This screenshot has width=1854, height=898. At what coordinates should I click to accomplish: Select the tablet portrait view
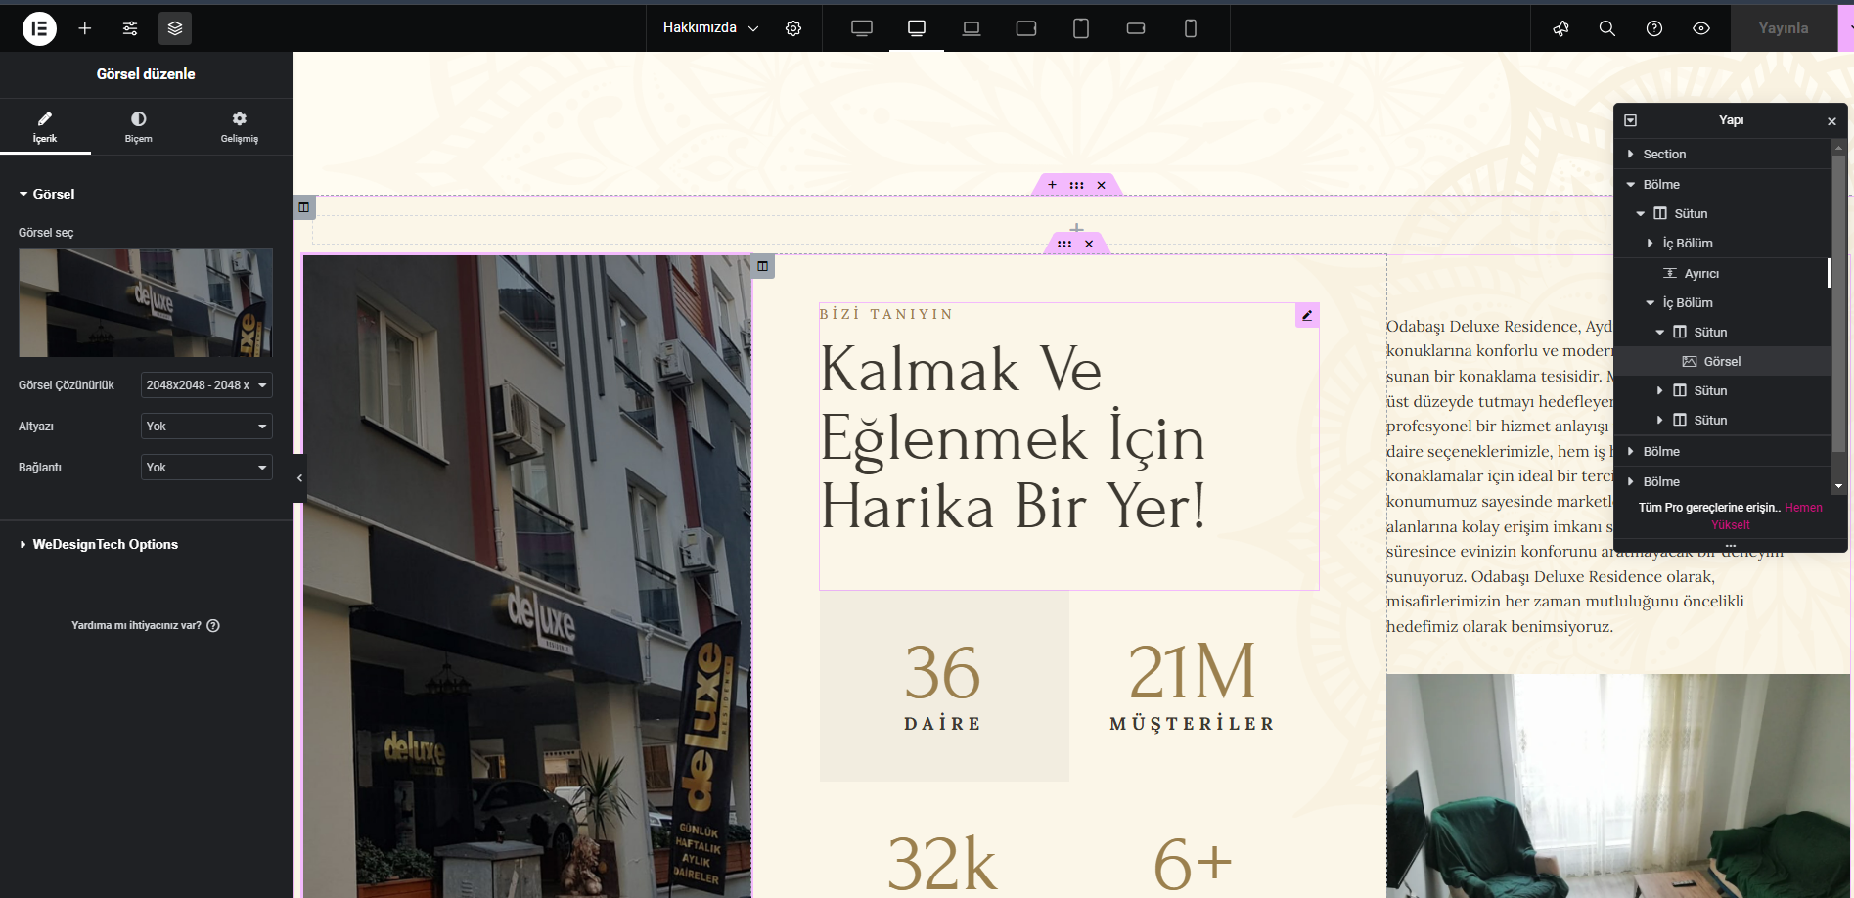click(1081, 28)
